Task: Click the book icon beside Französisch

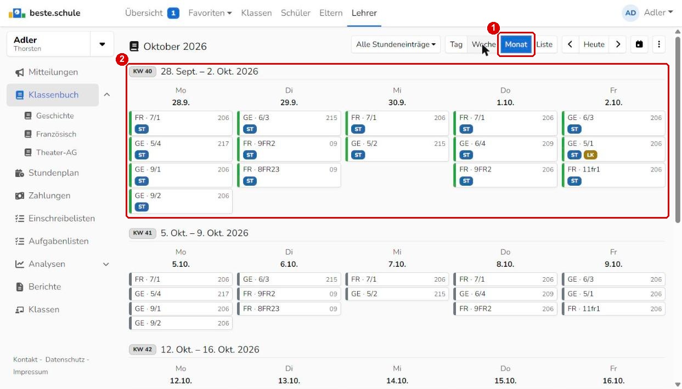Action: tap(29, 134)
